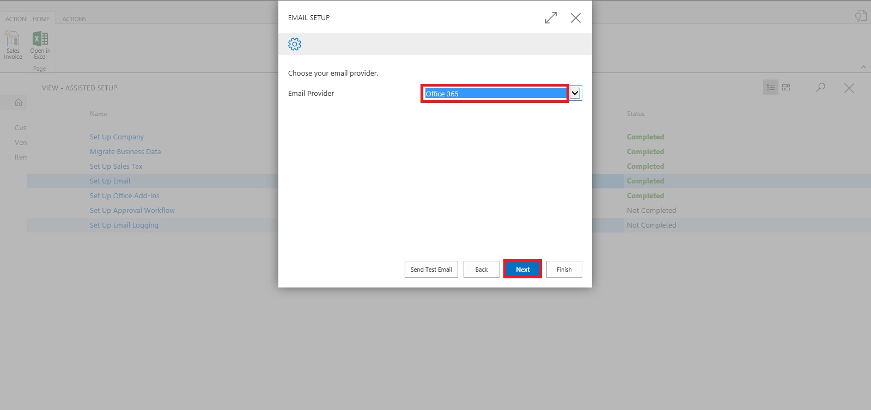Click the Send Test Email button

pyautogui.click(x=431, y=270)
